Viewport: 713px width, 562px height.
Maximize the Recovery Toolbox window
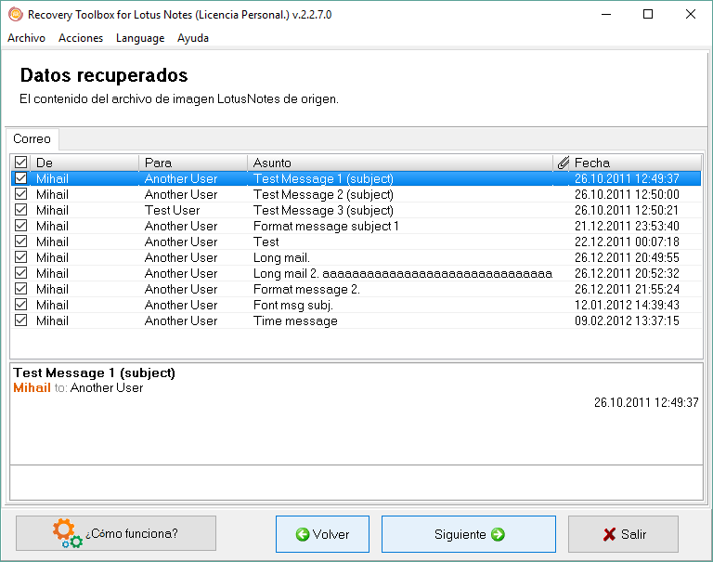[648, 14]
